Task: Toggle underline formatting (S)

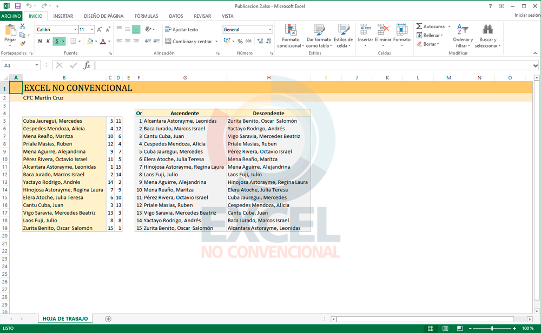Action: coord(56,41)
